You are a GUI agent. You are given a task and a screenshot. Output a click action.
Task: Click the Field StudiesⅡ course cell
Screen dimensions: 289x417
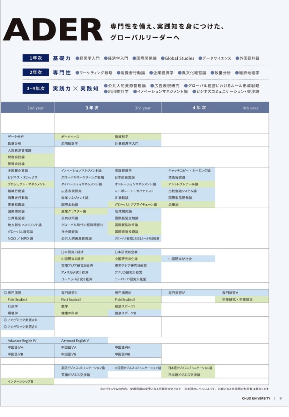point(71,300)
